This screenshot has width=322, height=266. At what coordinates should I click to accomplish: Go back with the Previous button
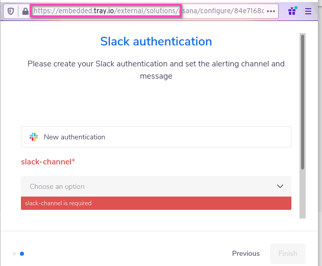(245, 253)
